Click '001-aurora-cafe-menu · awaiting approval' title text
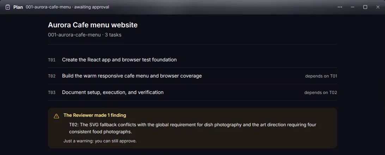The height and width of the screenshot is (155, 385). 68,7
